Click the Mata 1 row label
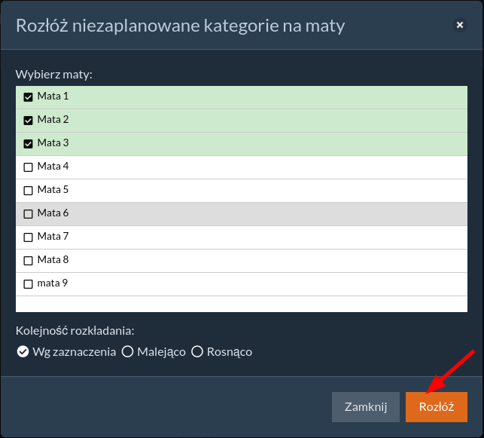The width and height of the screenshot is (484, 438). [53, 96]
